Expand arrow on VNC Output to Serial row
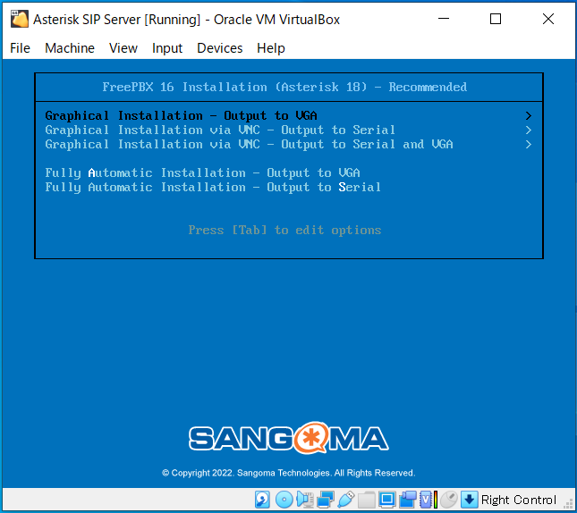The image size is (577, 513). tap(529, 130)
